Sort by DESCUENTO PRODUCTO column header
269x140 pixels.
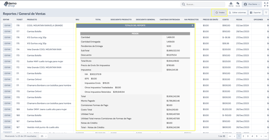[x=121, y=19]
